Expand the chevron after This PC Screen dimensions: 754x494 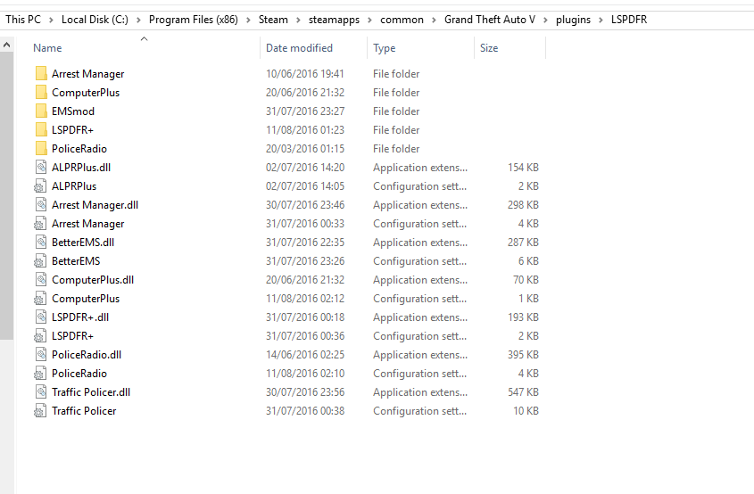(x=51, y=20)
